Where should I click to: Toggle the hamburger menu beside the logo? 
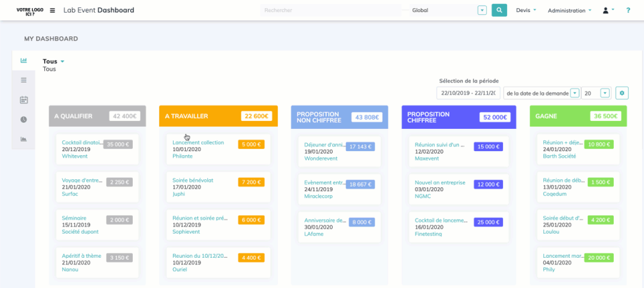tap(52, 11)
